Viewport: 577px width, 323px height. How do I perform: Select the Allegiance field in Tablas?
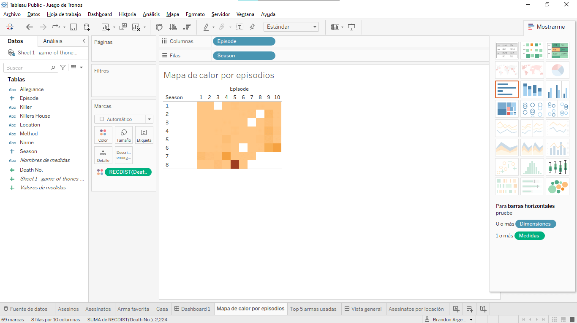pyautogui.click(x=32, y=89)
